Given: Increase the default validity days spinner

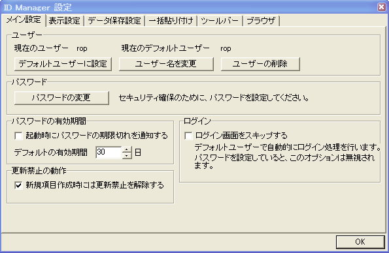Looking at the screenshot, I should [127, 149].
